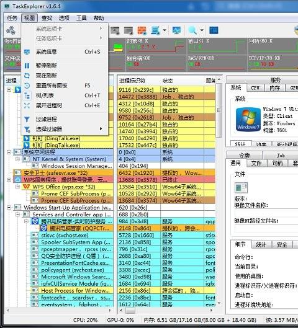Click the file icon under 文件 section
Screen dimensions: 298x328
tap(242, 188)
